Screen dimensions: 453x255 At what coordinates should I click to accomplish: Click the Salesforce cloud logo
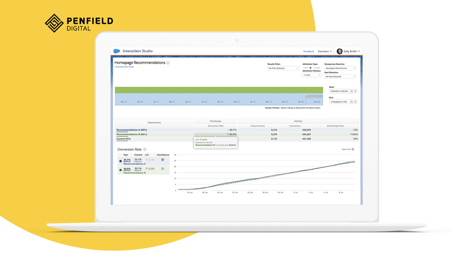coord(117,51)
